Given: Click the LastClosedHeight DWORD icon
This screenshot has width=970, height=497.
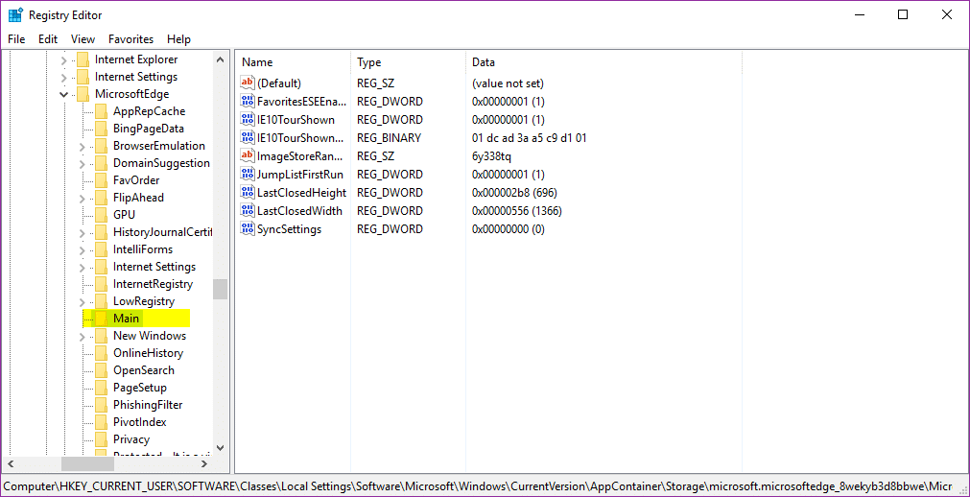Looking at the screenshot, I should tap(247, 193).
